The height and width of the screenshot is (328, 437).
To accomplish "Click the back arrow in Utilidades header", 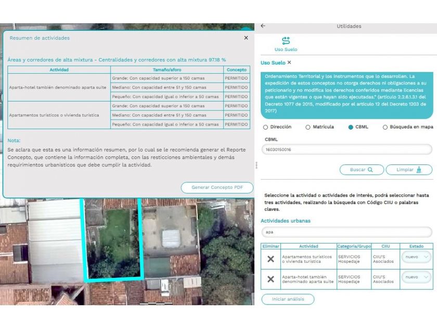I will [x=263, y=26].
